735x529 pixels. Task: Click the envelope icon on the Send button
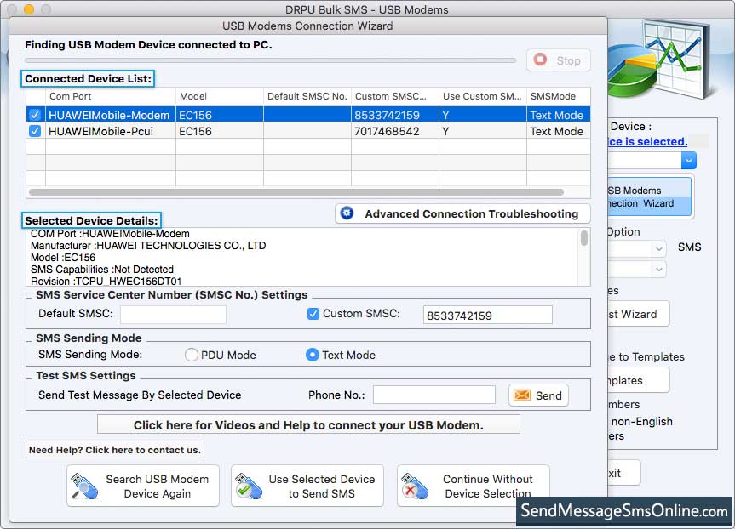[x=522, y=395]
